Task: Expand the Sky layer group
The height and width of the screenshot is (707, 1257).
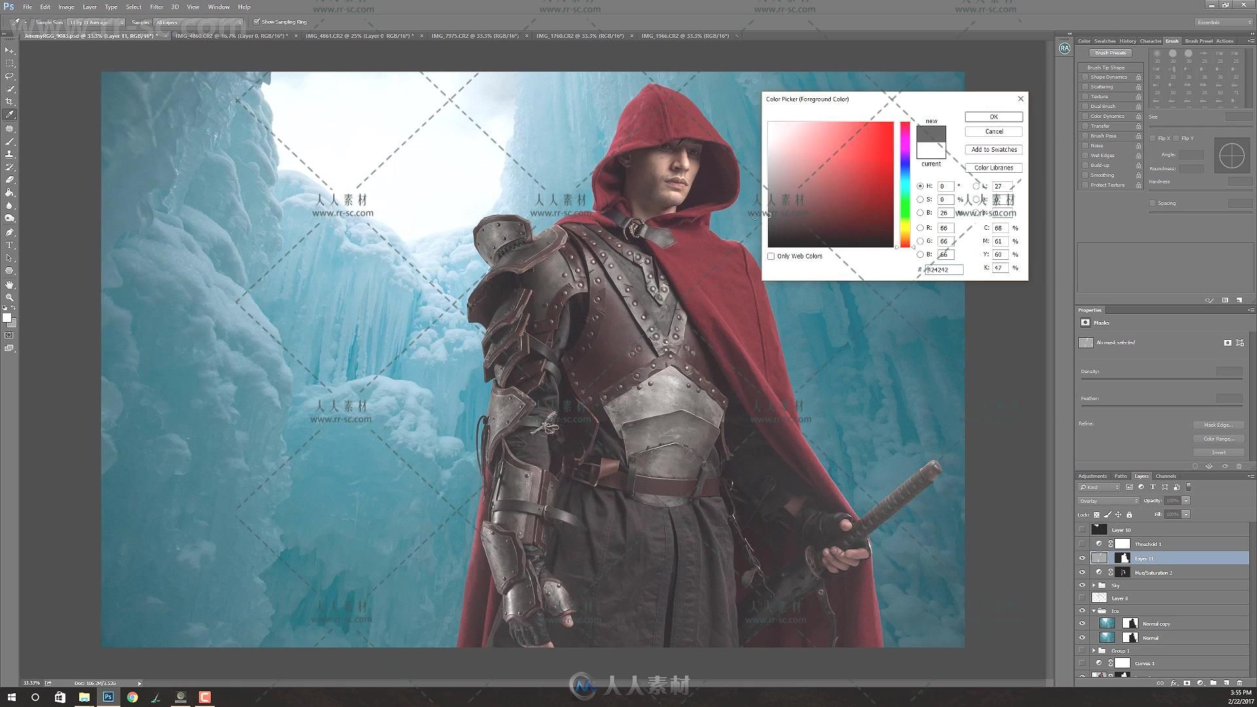Action: pyautogui.click(x=1093, y=585)
